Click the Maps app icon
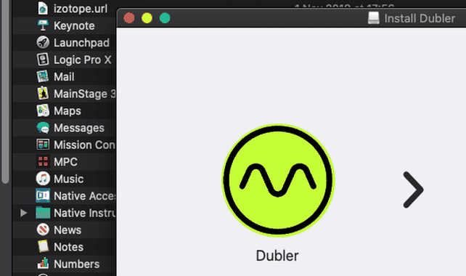Screen dimensions: 466x276 coord(43,110)
